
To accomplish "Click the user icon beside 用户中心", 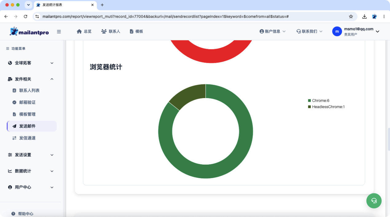I will pos(10,187).
